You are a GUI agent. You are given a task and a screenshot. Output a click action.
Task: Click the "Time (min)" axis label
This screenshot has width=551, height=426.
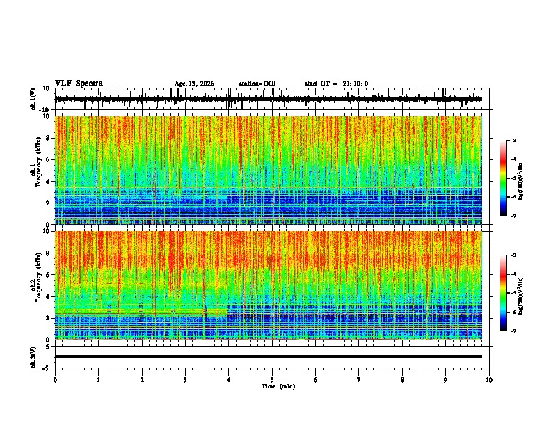[x=278, y=386]
